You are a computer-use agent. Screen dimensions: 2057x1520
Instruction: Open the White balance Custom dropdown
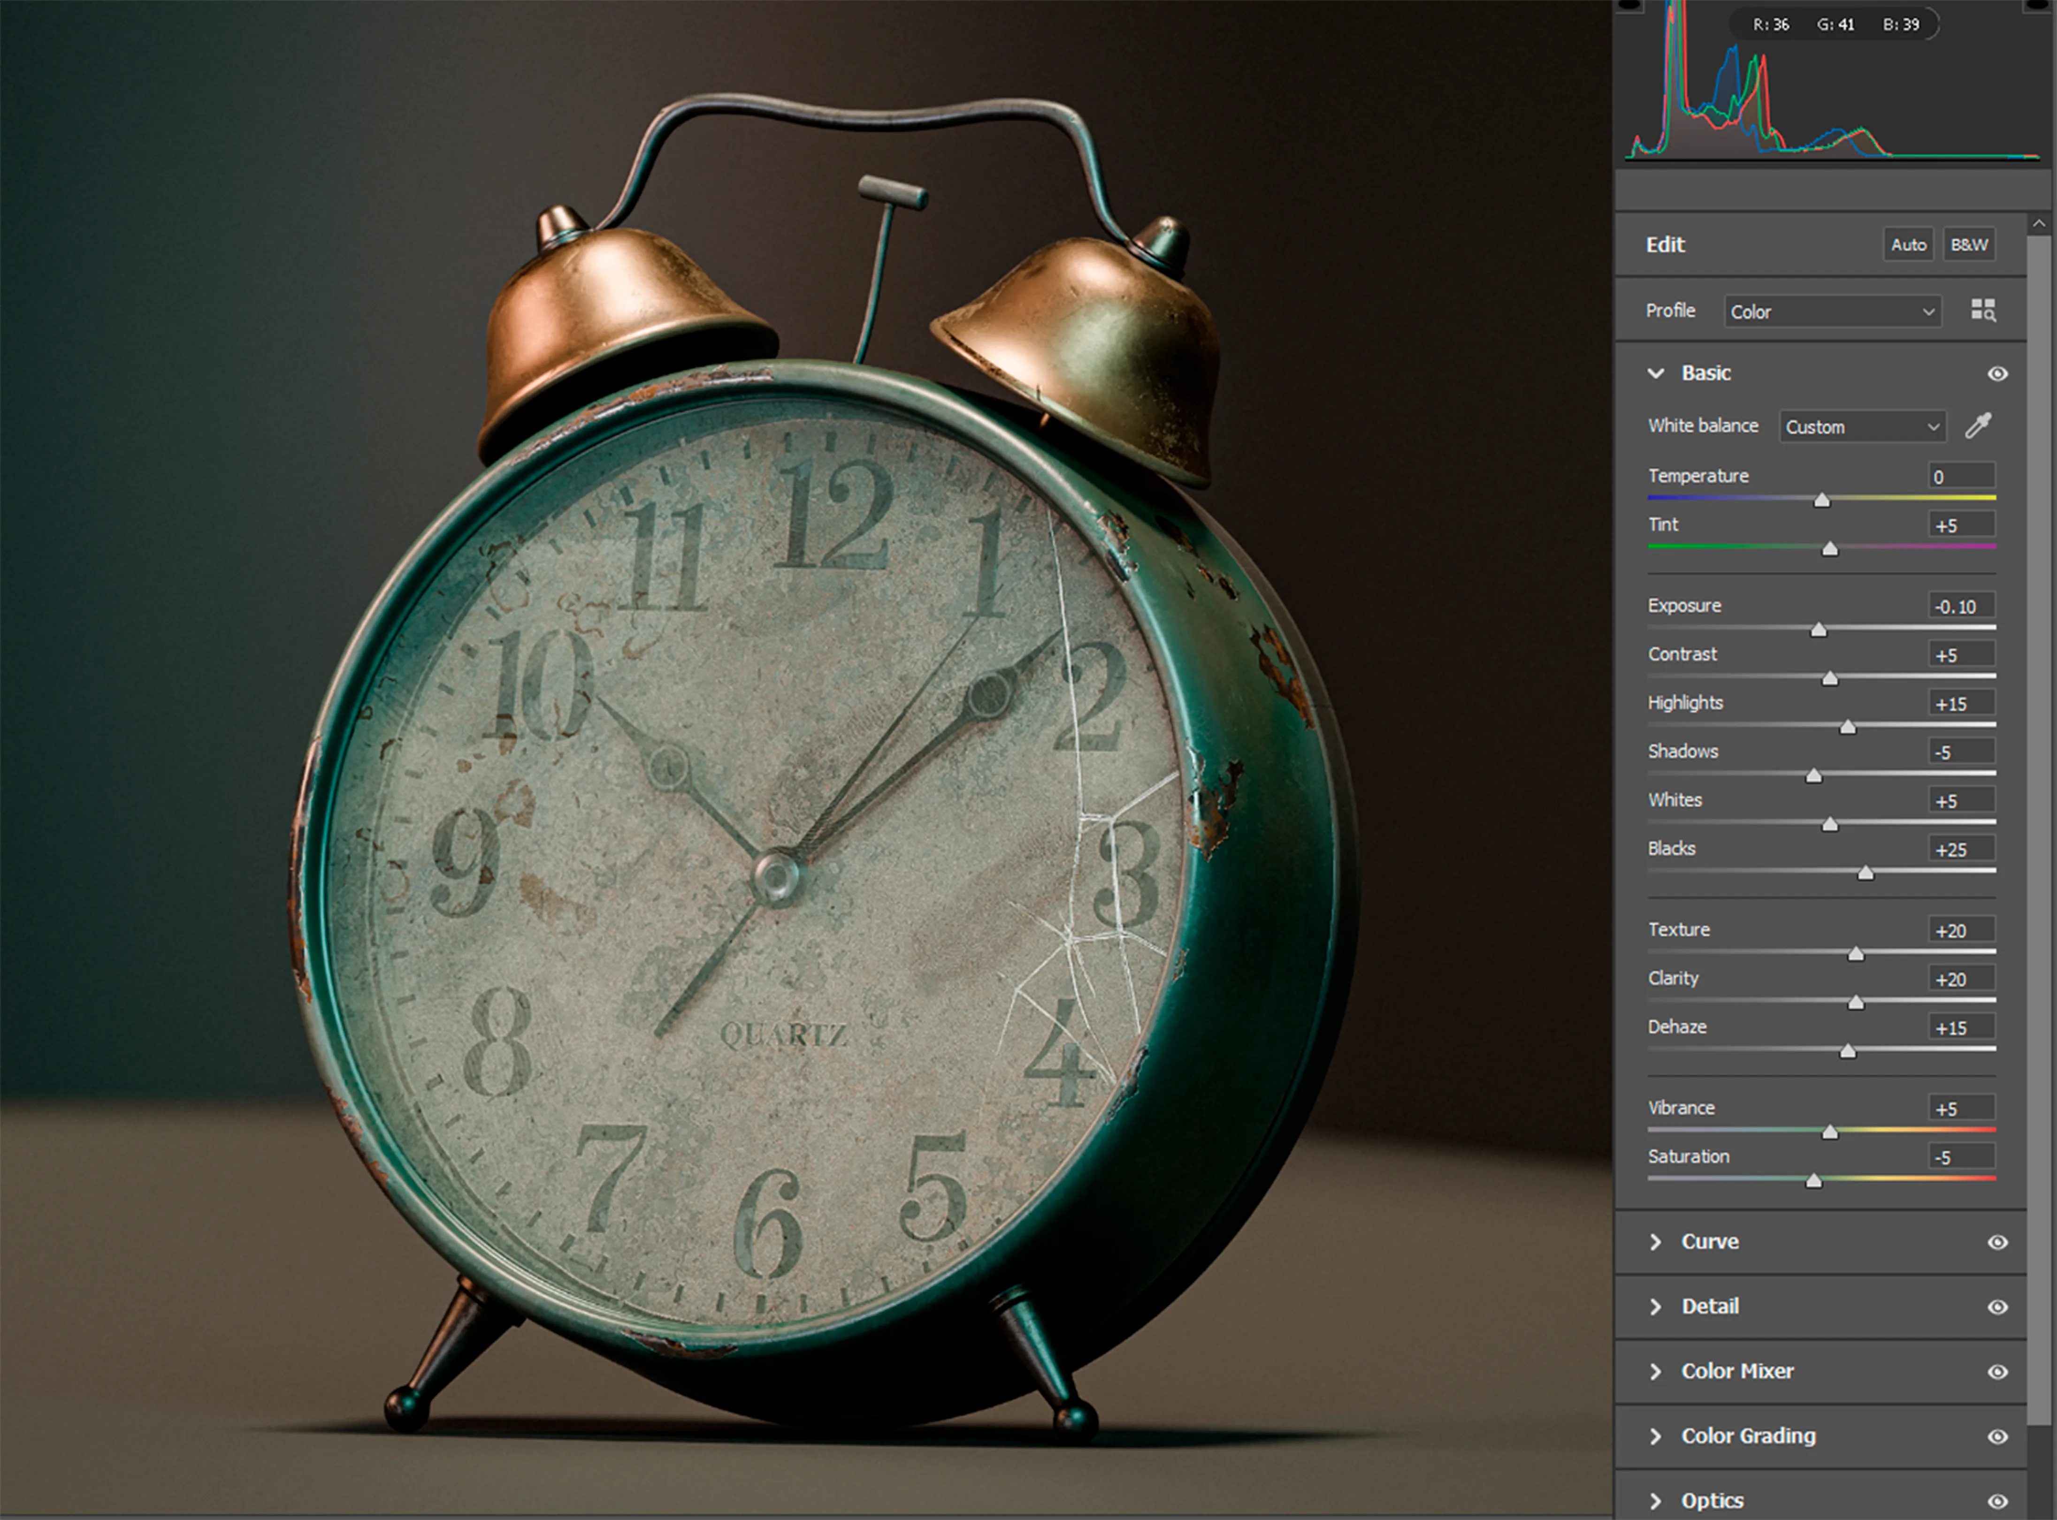click(x=1863, y=426)
